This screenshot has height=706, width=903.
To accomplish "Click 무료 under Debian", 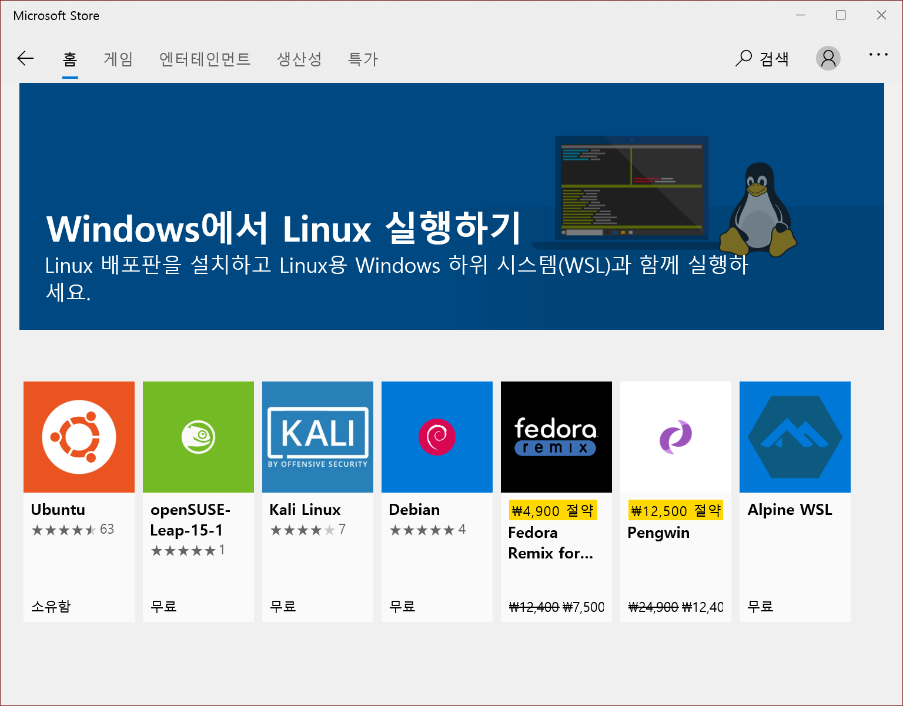I will tap(402, 606).
